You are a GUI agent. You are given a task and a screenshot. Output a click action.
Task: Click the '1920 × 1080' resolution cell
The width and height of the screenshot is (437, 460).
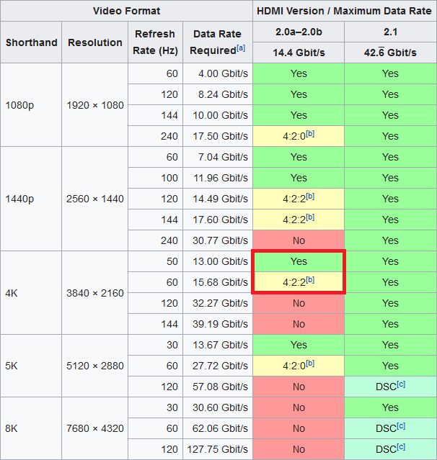pyautogui.click(x=95, y=105)
